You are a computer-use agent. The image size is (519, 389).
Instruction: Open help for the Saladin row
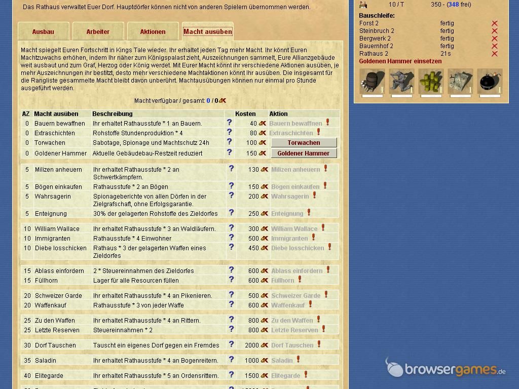pyautogui.click(x=231, y=359)
